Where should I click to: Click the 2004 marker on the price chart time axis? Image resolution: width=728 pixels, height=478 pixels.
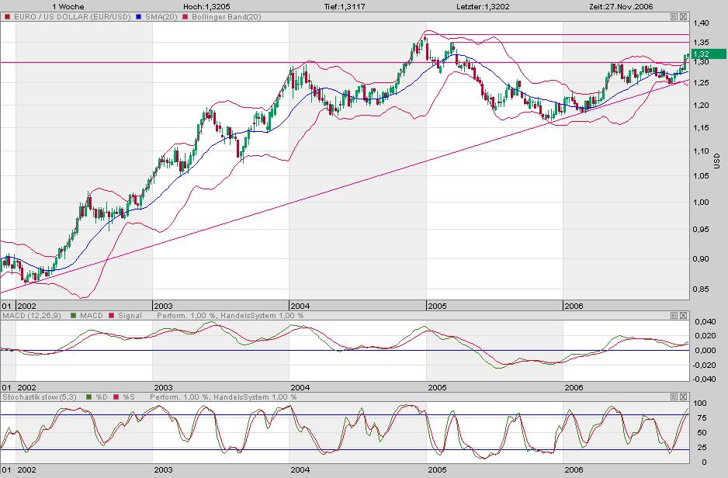tap(300, 306)
